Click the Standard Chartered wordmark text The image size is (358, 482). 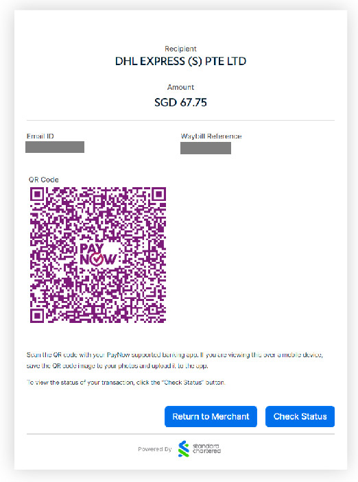[x=206, y=448]
